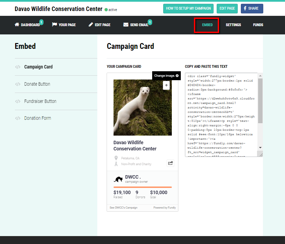Open the Dashboard home icon
This screenshot has width=285, height=244.
[x=17, y=25]
